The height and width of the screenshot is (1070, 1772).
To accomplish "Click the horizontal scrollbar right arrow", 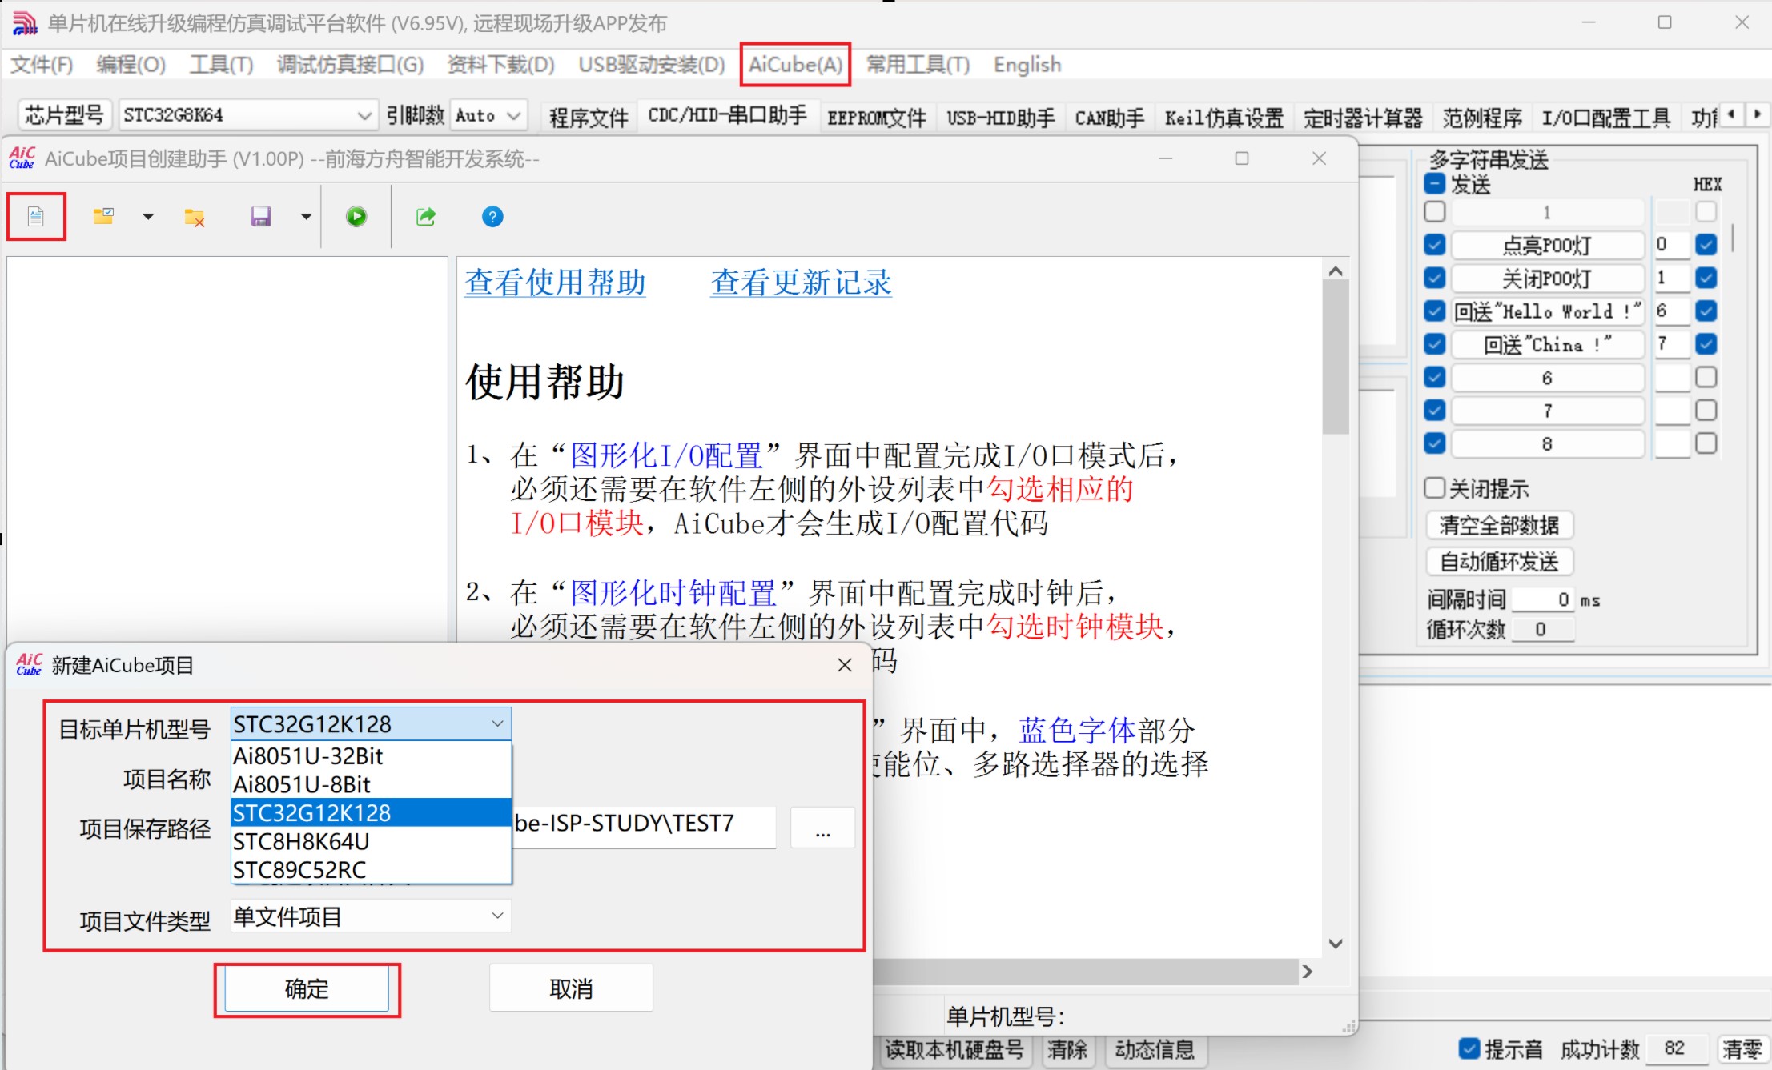I will 1307,971.
